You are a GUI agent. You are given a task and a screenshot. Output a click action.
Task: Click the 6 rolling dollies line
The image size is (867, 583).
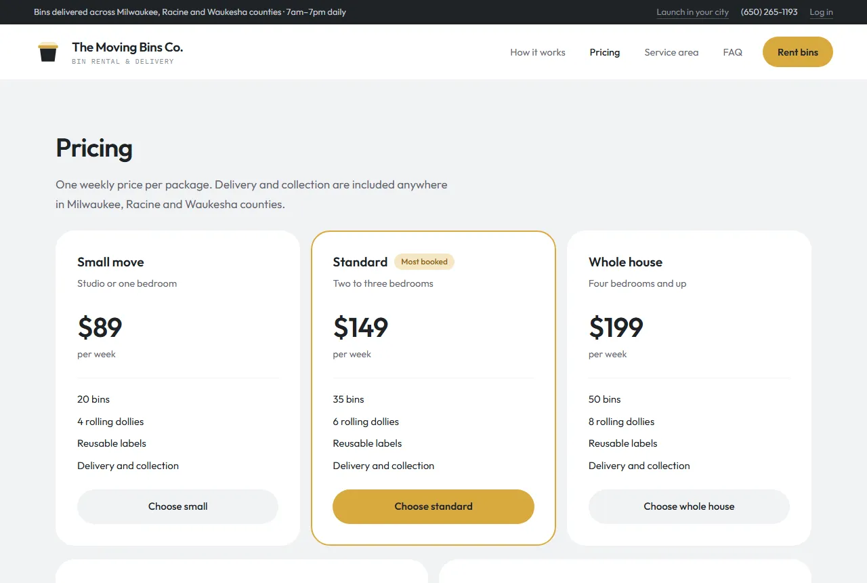[366, 422]
